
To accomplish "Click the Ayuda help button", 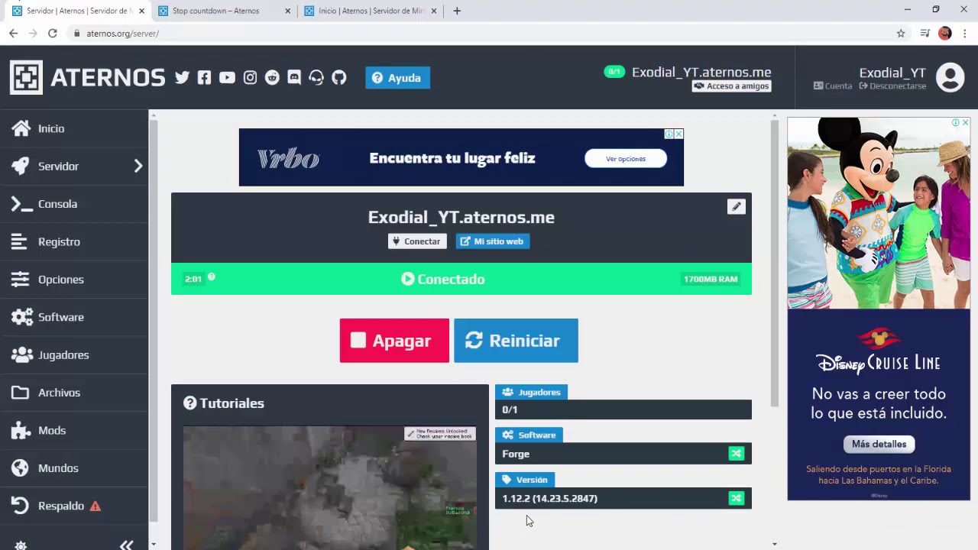I will click(397, 78).
